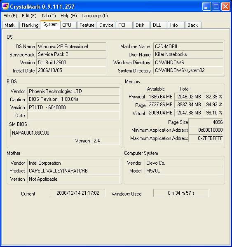Switch to the DLL tab
This screenshot has width=232, height=247.
click(x=159, y=25)
